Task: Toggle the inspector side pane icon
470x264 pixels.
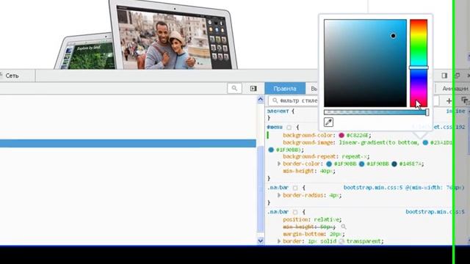Action: [x=253, y=88]
